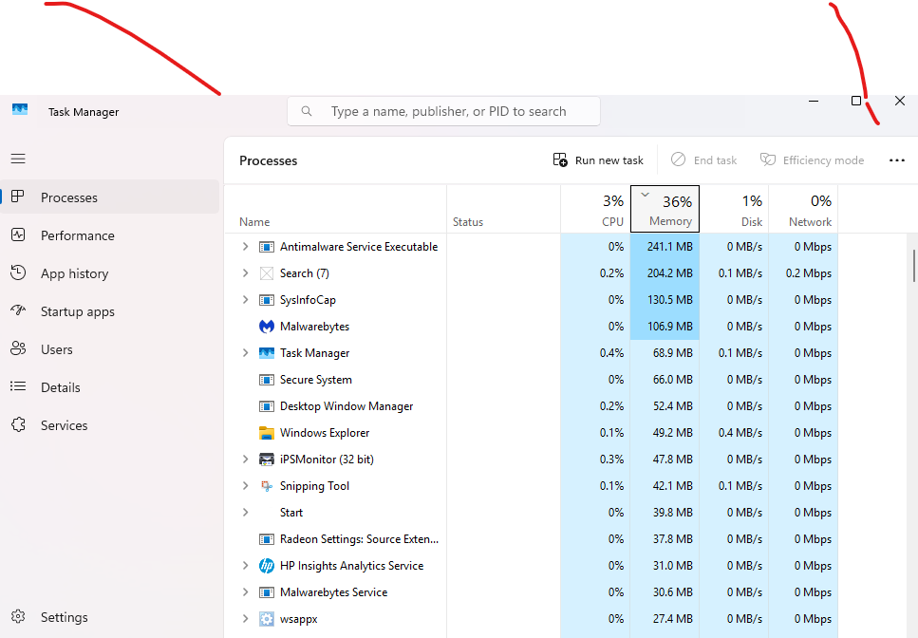This screenshot has height=638, width=918.
Task: Open the three-dot more options menu
Action: point(897,160)
